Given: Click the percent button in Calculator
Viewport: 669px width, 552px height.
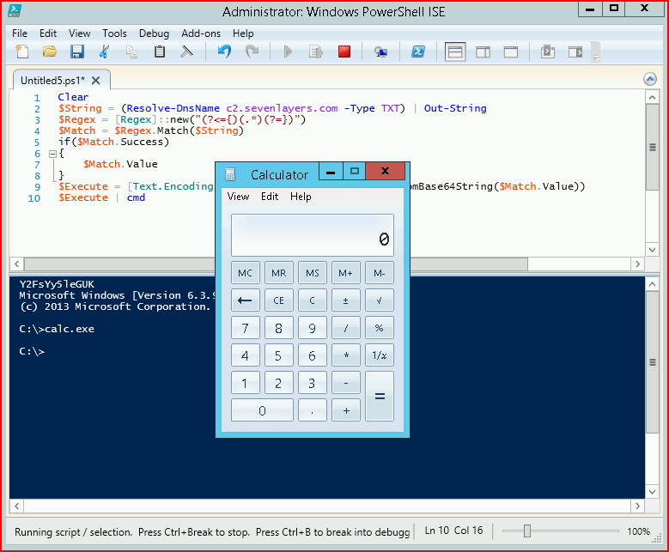Looking at the screenshot, I should 380,328.
